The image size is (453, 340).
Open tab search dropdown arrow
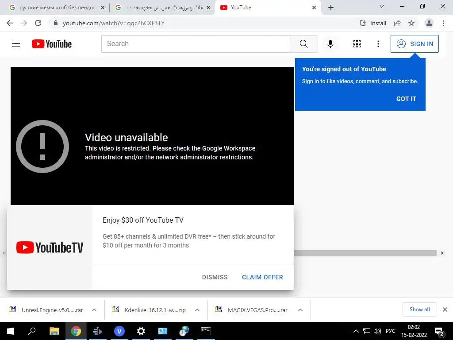382,6
